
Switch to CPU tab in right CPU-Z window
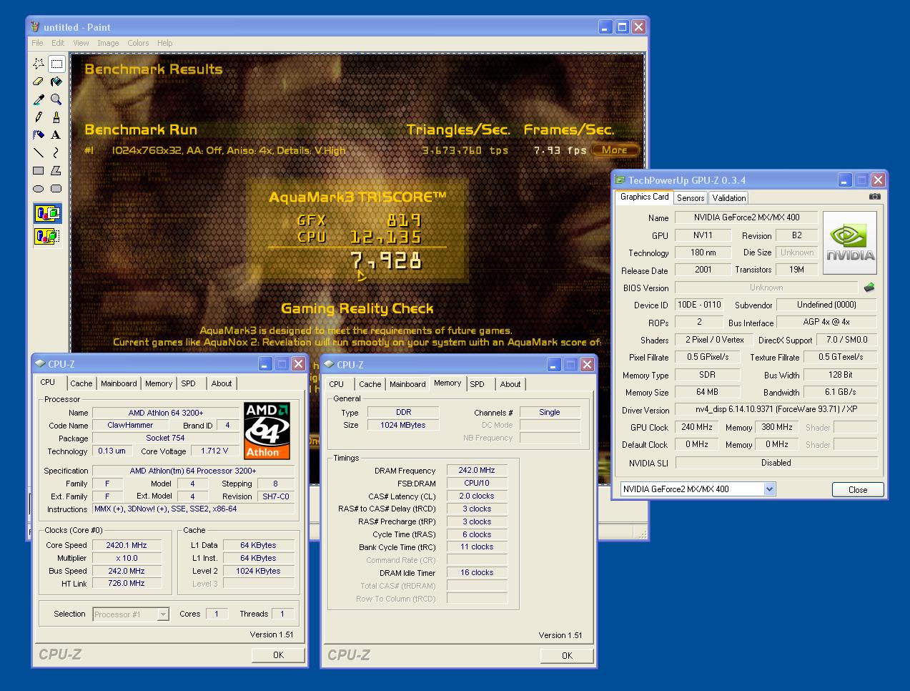337,385
